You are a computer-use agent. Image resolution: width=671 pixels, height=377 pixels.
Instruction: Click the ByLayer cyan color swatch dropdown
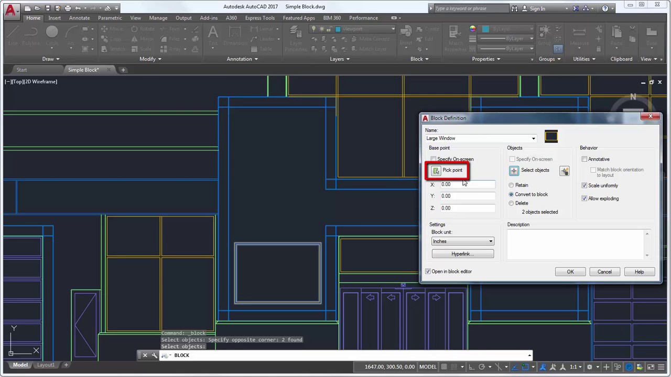pyautogui.click(x=506, y=29)
